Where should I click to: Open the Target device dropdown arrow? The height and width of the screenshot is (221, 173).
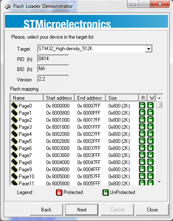pyautogui.click(x=149, y=49)
